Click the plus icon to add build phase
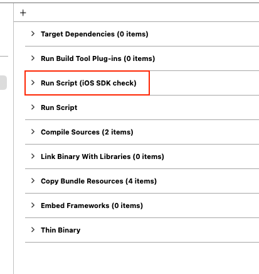Viewport: 259px width, 274px height. coord(23,13)
